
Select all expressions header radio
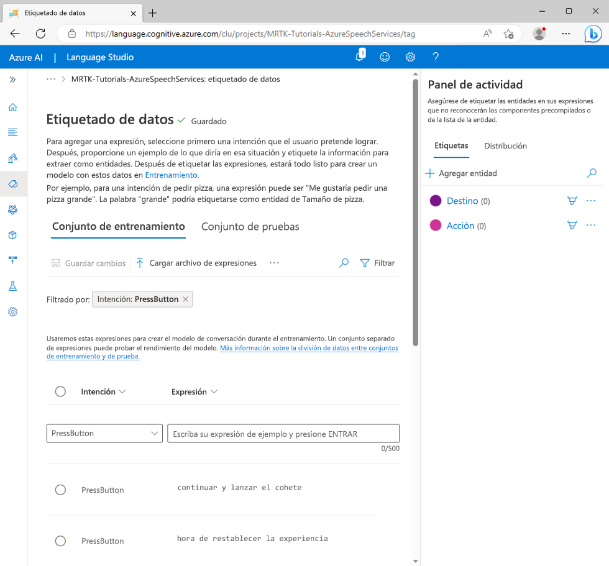(60, 391)
